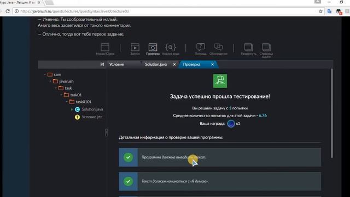Open the extension icon with red badge
350x197 pixels.
click(339, 11)
